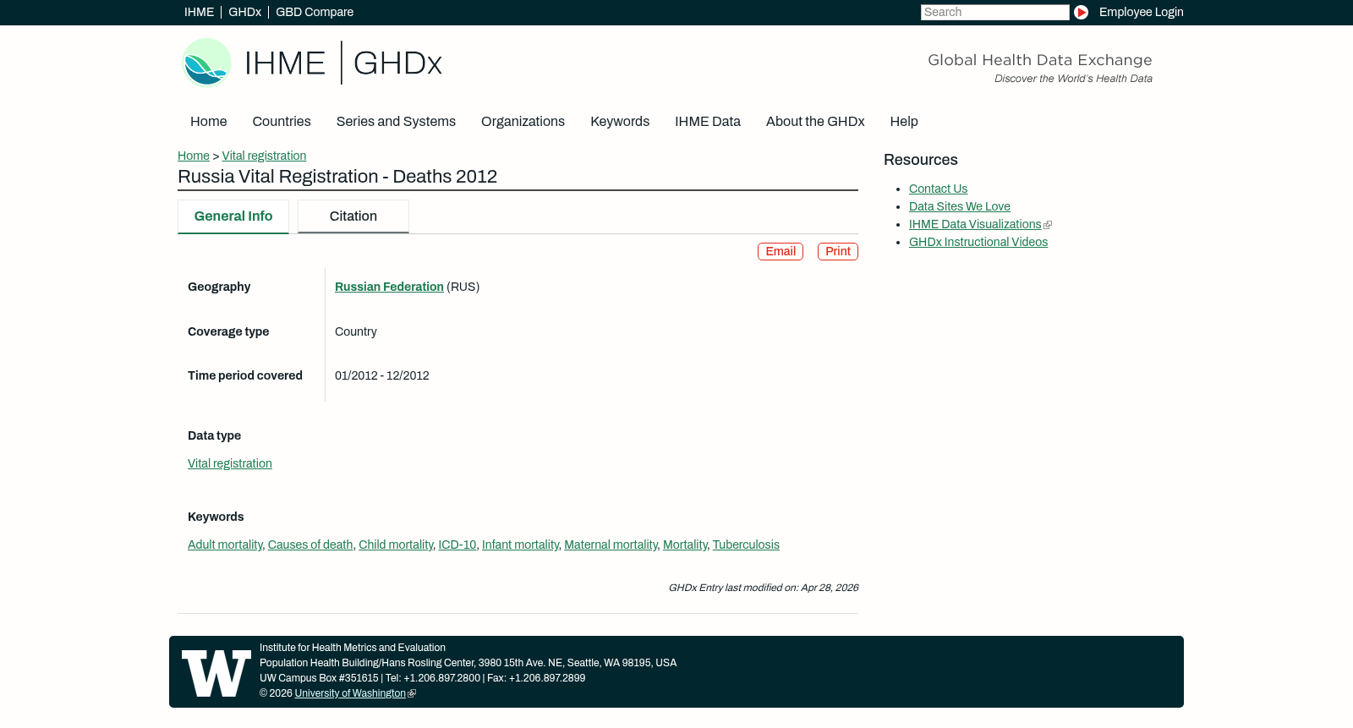This screenshot has height=728, width=1353.
Task: Click the time period value 01/2012 - 12/2012
Action: coord(382,375)
